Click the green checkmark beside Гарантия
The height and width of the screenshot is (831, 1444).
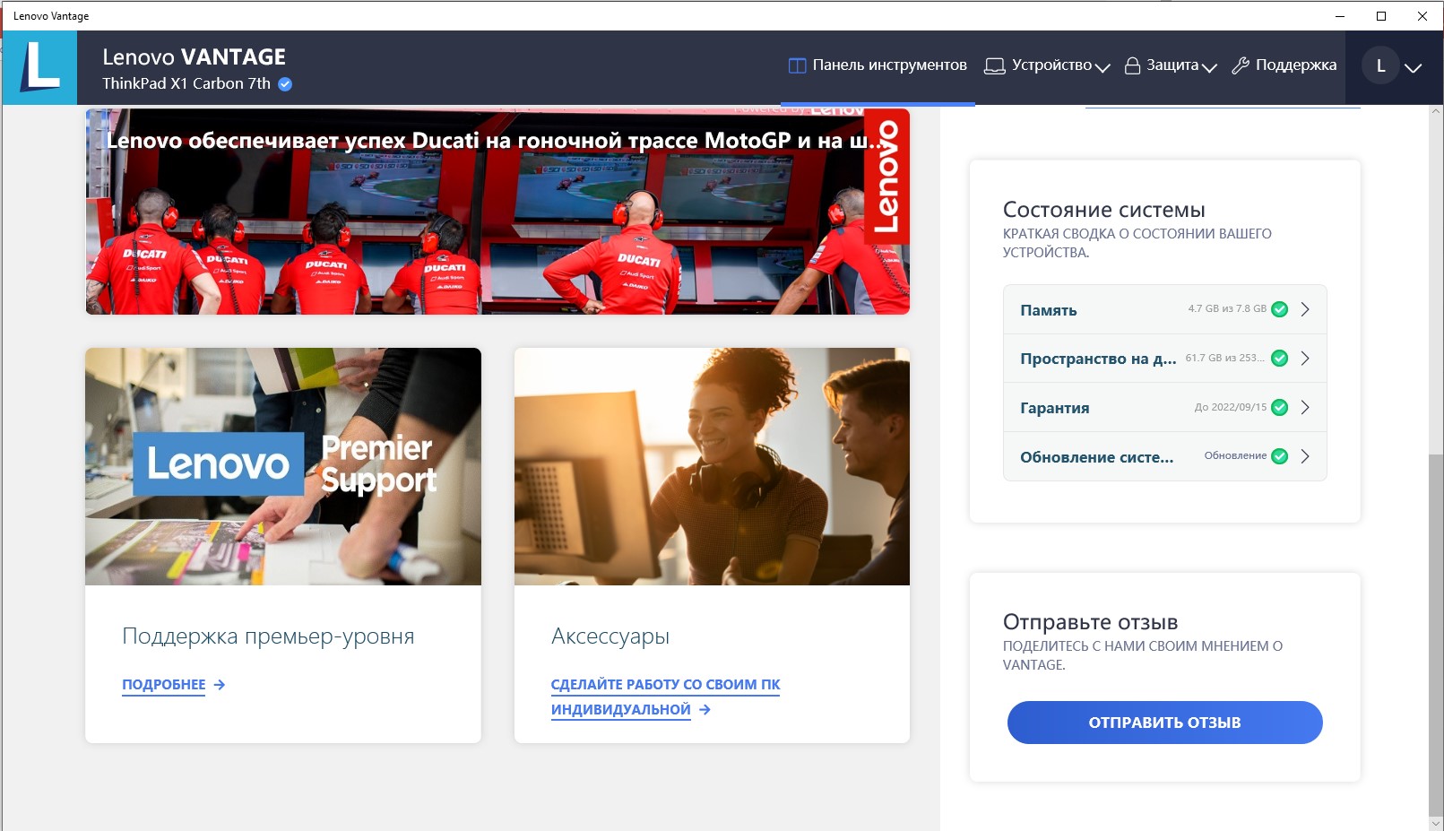pyautogui.click(x=1280, y=408)
